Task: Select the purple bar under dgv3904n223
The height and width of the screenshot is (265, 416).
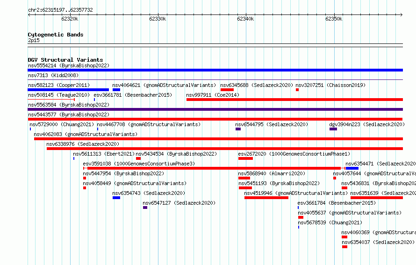Action: [333, 129]
